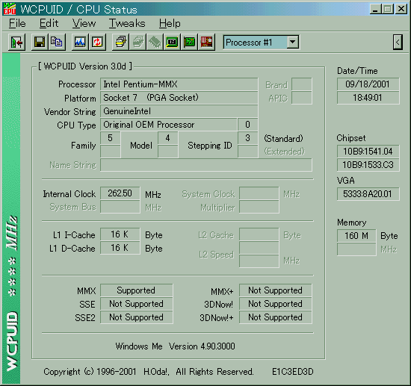This screenshot has width=411, height=386.
Task: Click the red refresh arrows icon
Action: [97, 42]
